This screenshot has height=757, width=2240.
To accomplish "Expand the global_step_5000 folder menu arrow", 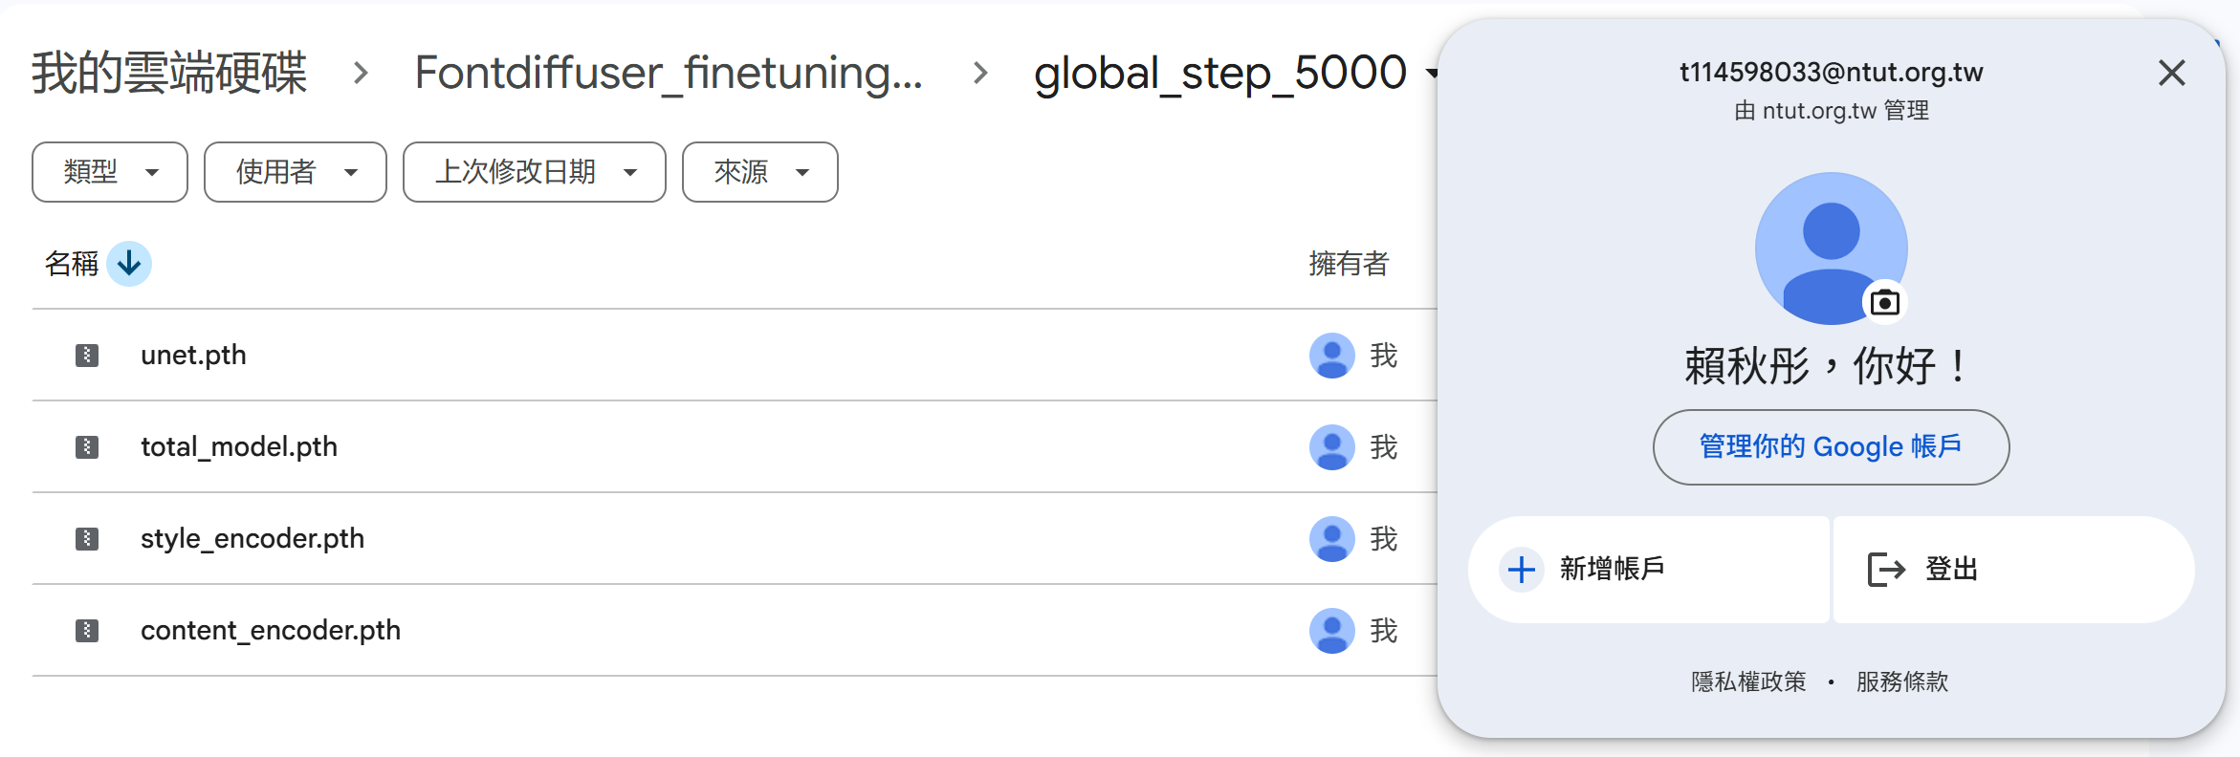I will coord(1431,74).
